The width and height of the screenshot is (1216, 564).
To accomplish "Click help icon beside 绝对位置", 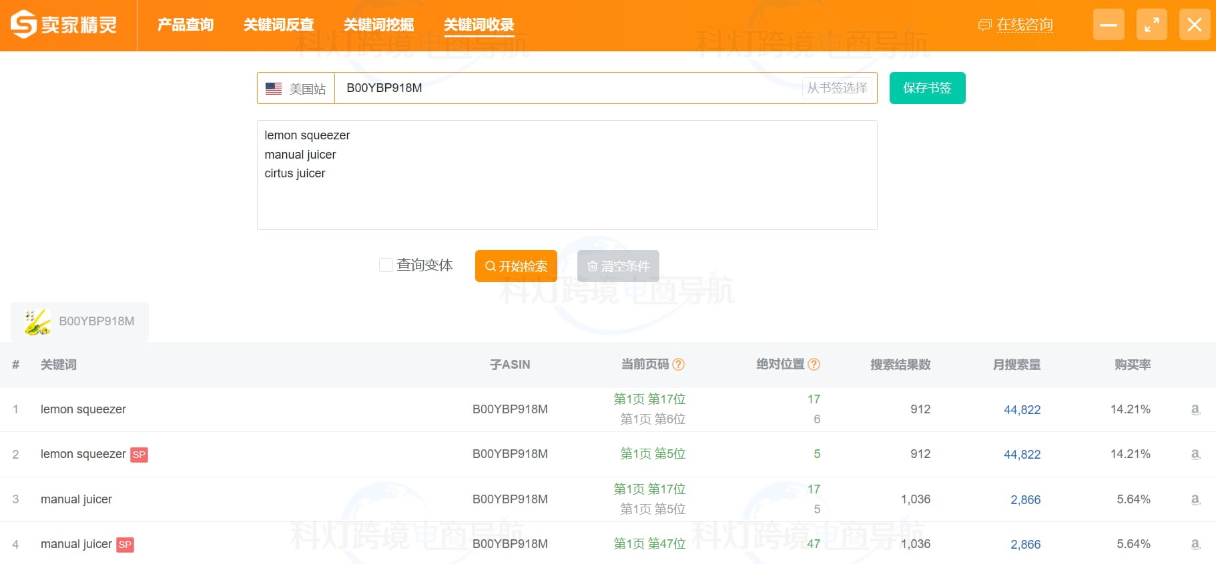I will [814, 365].
